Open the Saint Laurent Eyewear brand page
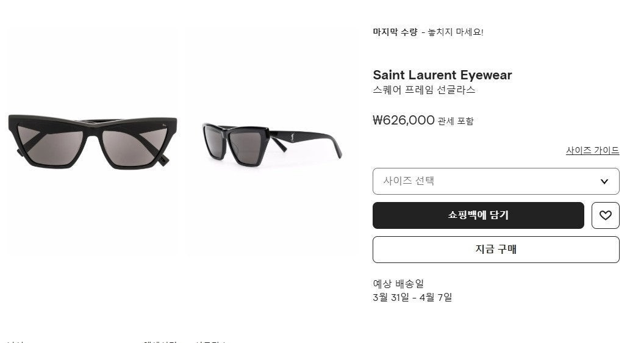This screenshot has height=343, width=641. pos(442,75)
